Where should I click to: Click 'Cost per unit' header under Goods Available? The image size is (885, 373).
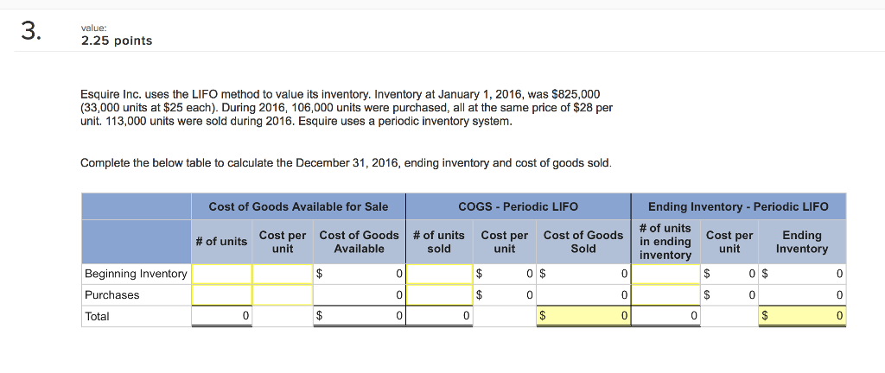tap(283, 242)
